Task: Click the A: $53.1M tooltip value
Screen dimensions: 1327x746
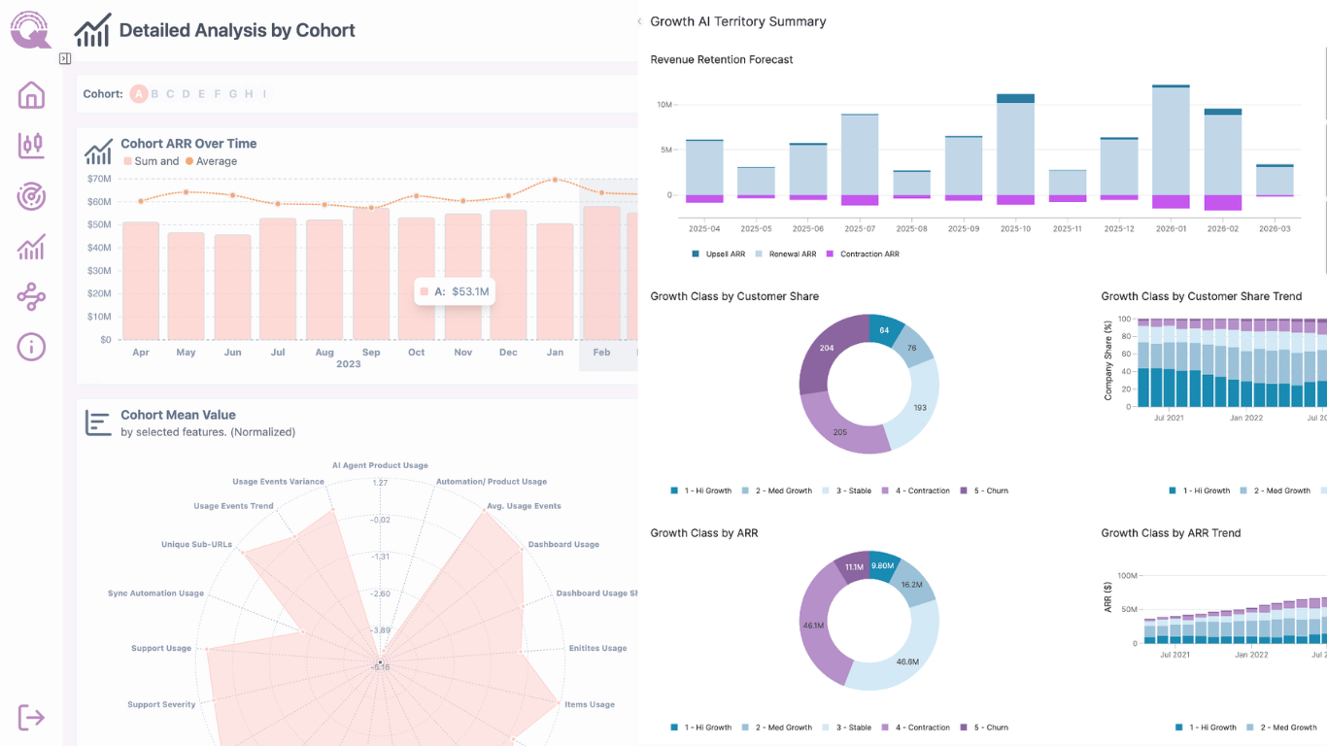Action: pos(455,291)
